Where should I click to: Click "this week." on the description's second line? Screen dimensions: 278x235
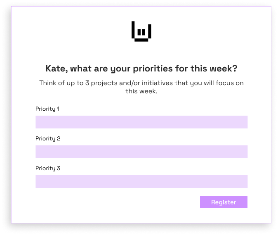pyautogui.click(x=141, y=91)
